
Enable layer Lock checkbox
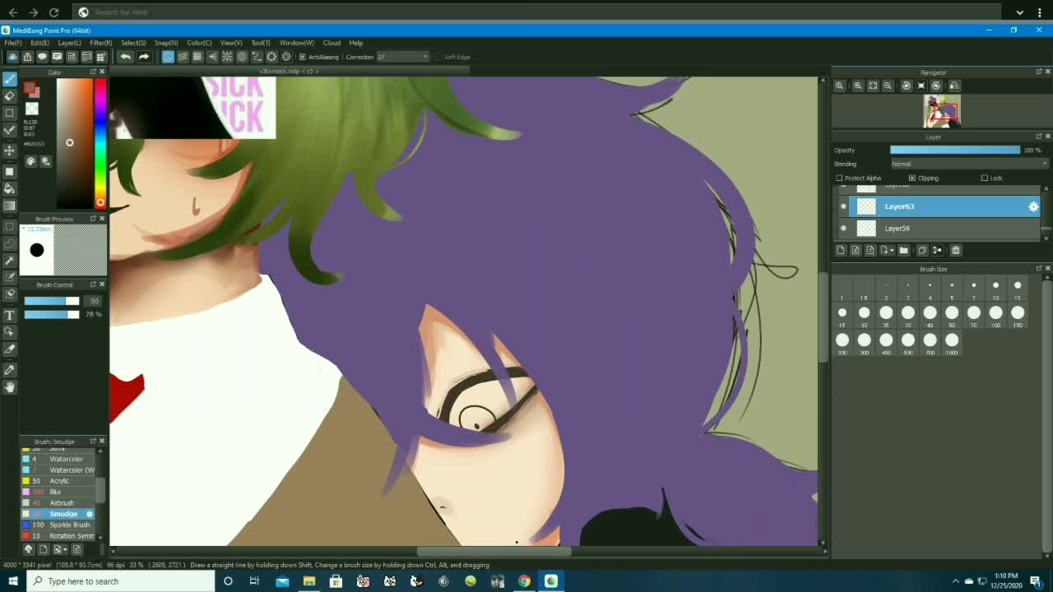(x=985, y=178)
